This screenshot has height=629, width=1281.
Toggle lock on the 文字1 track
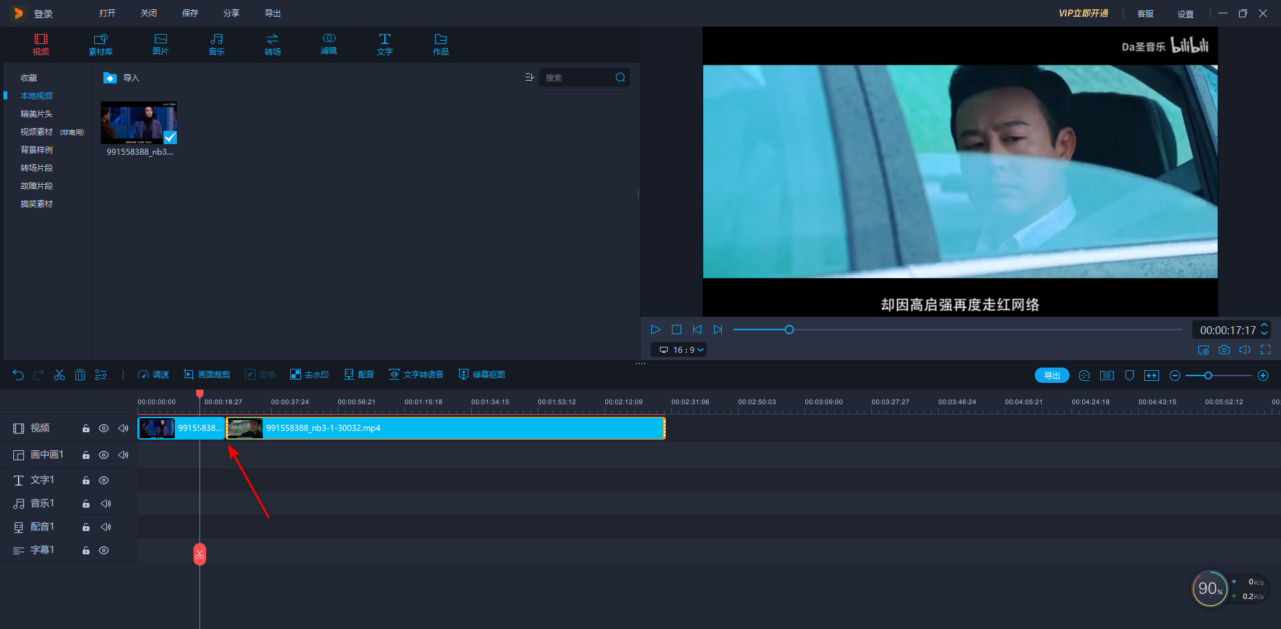point(86,480)
